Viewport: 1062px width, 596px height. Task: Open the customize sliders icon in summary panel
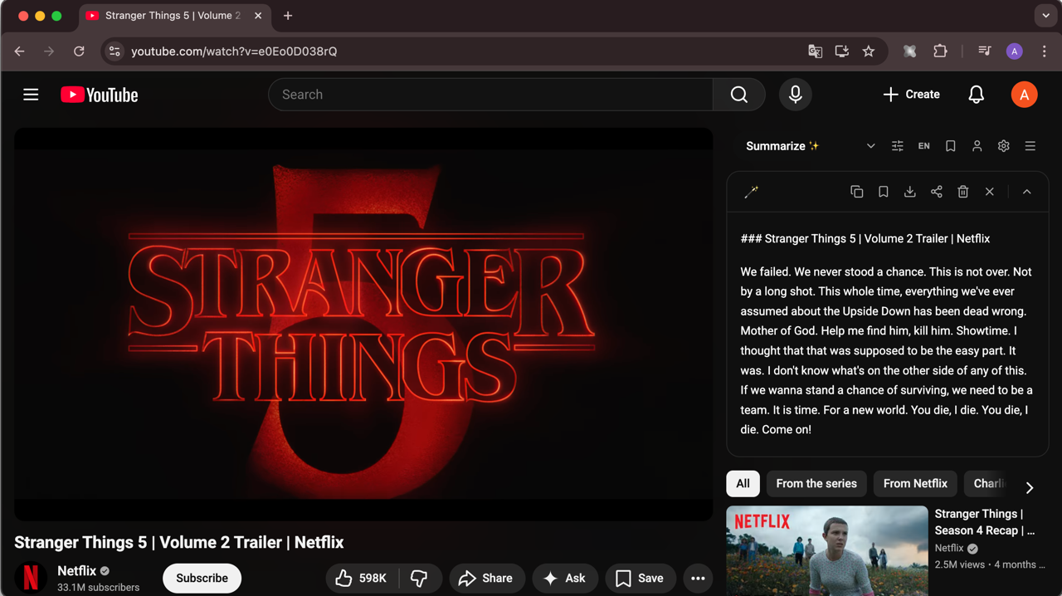click(897, 146)
